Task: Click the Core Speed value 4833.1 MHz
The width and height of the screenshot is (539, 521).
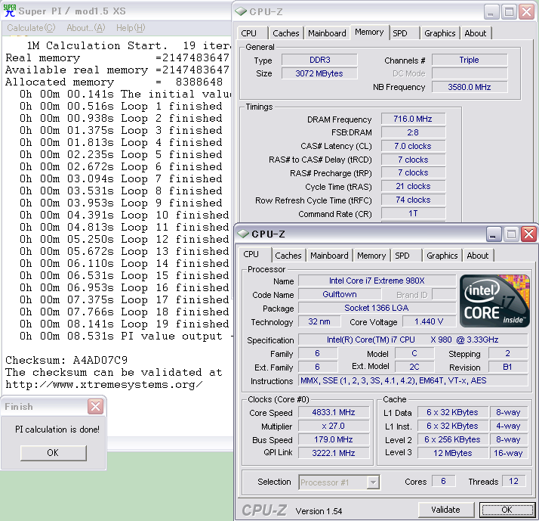Action: pyautogui.click(x=334, y=412)
